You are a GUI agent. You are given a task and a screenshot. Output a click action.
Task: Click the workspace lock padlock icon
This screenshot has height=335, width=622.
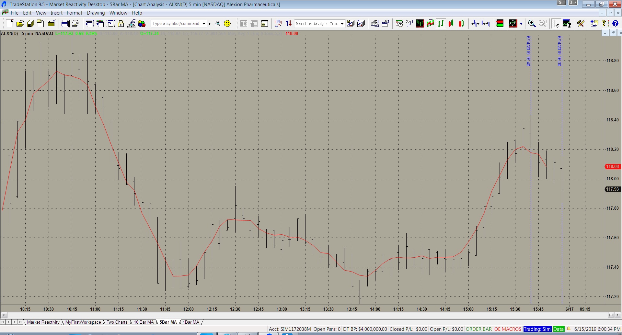point(121,23)
